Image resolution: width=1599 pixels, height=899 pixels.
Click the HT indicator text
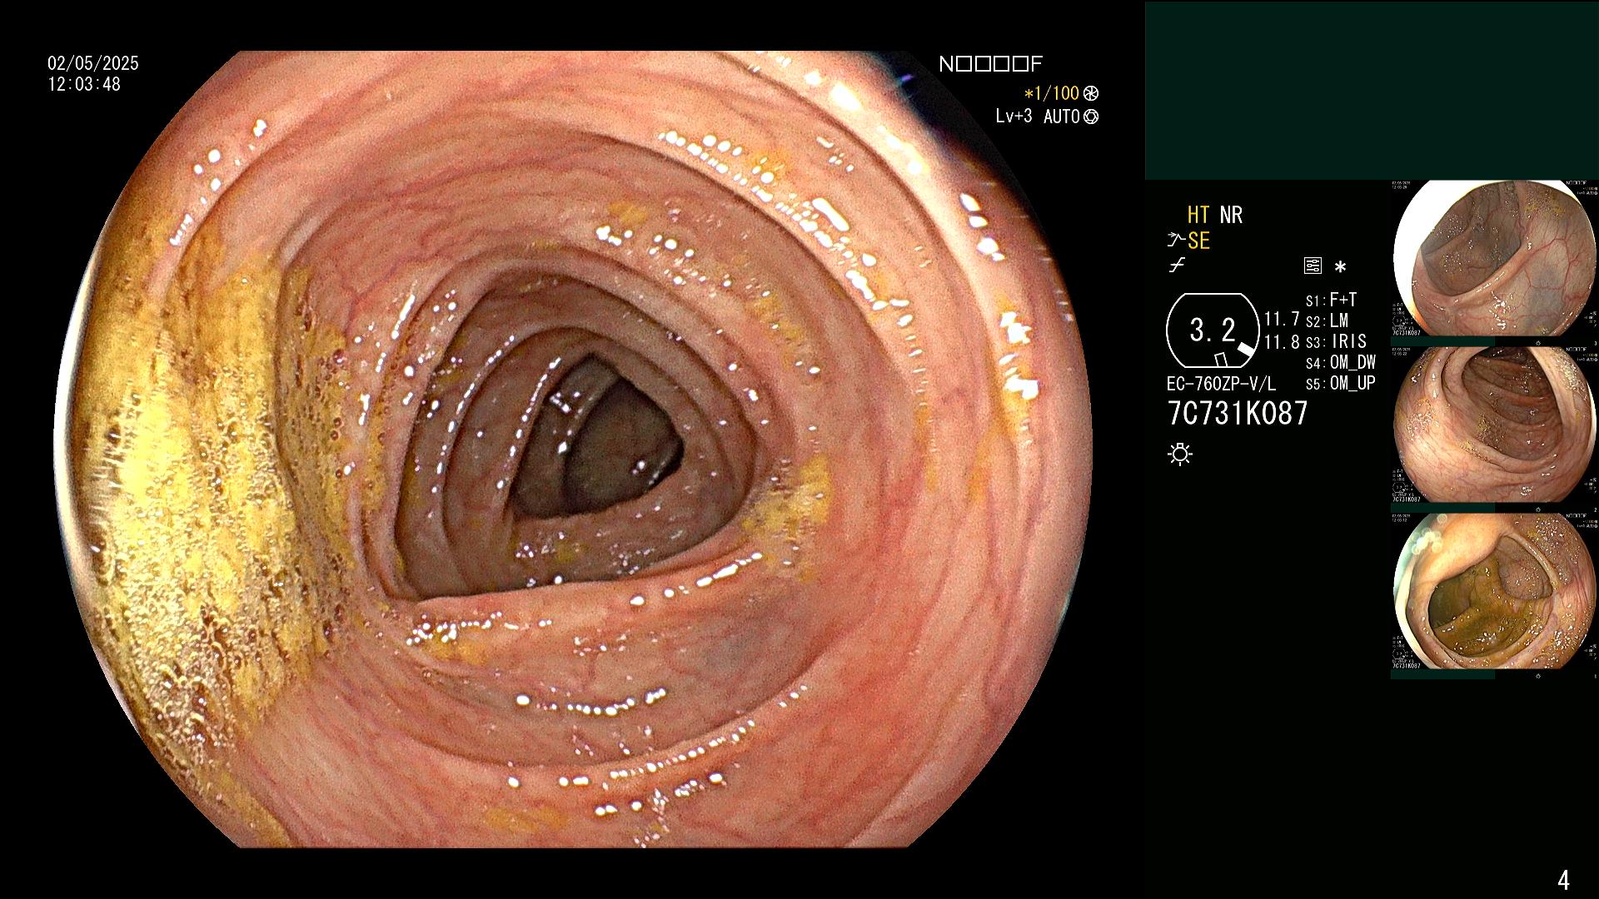click(1198, 216)
